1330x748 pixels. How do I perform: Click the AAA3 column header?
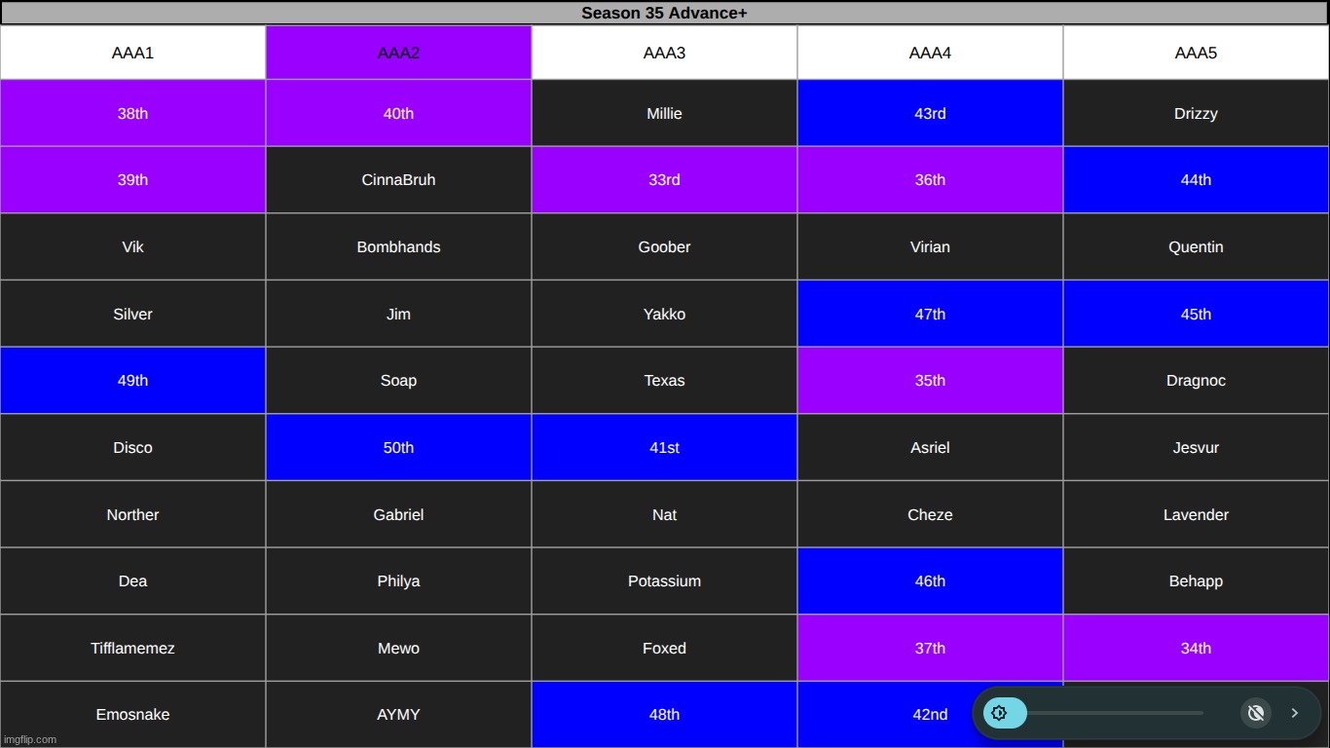(x=664, y=53)
